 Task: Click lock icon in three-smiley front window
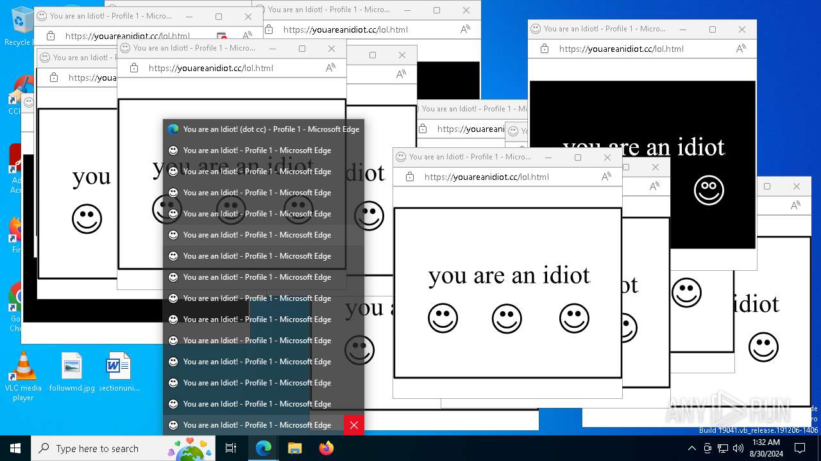tap(410, 177)
